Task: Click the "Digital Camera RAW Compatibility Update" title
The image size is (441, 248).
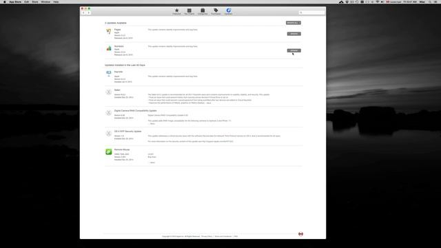Action: [135, 110]
